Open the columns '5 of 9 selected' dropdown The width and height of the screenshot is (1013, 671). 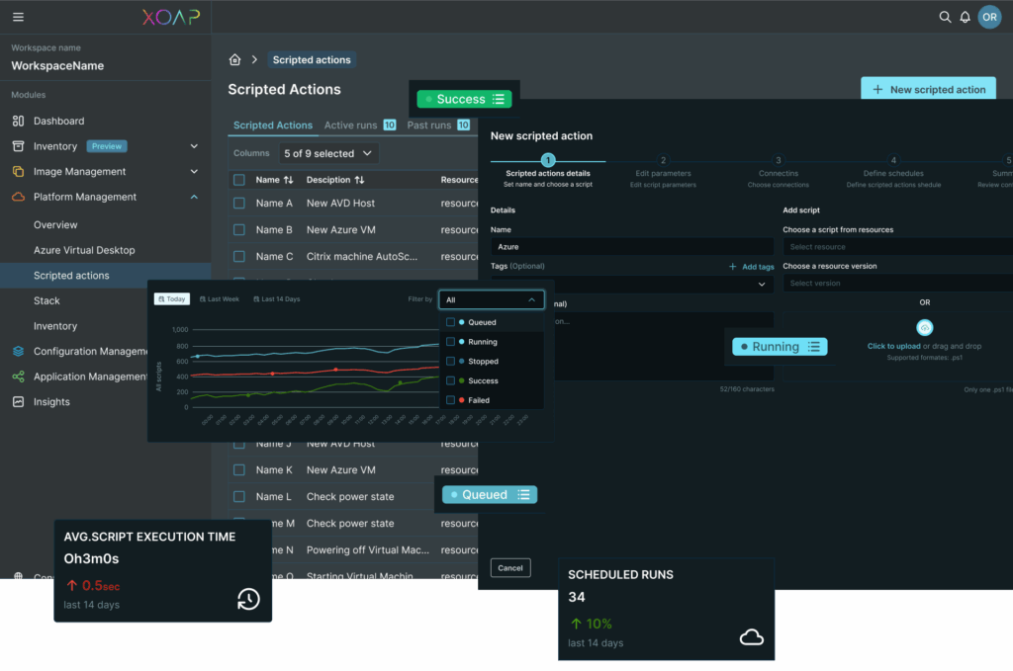[x=327, y=154]
